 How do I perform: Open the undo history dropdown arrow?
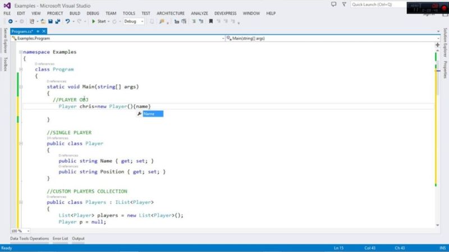click(x=74, y=21)
